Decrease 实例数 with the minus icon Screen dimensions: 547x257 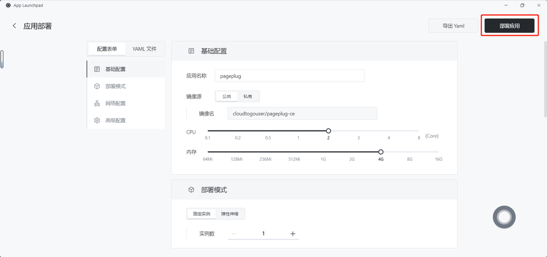pyautogui.click(x=234, y=233)
